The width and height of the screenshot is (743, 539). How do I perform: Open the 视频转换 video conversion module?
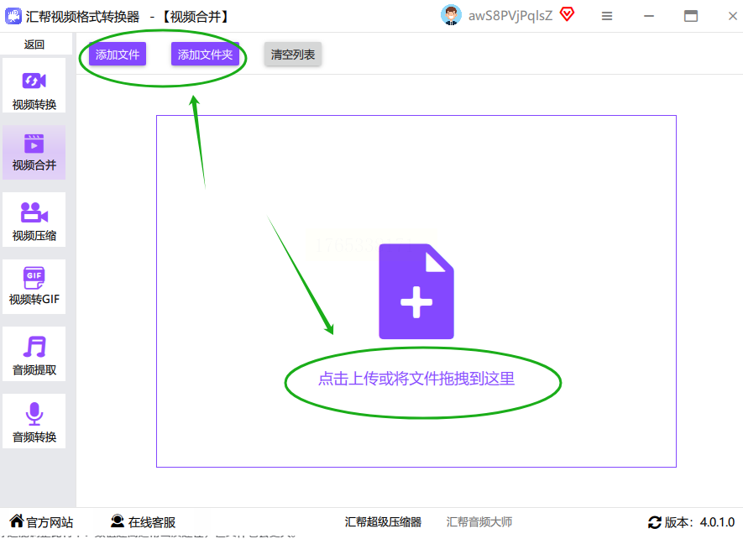pos(34,86)
